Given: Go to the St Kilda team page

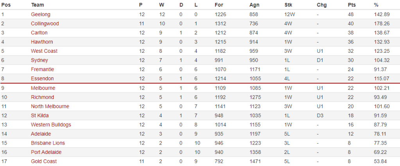Looking at the screenshot, I should (x=40, y=116).
